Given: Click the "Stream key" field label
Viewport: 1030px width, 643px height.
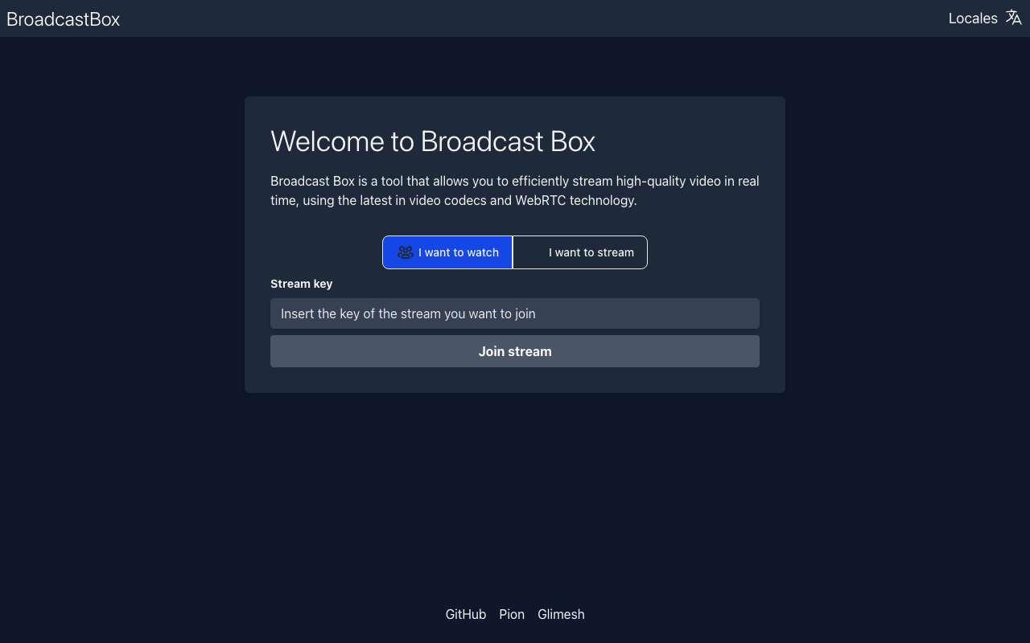Looking at the screenshot, I should [x=301, y=284].
